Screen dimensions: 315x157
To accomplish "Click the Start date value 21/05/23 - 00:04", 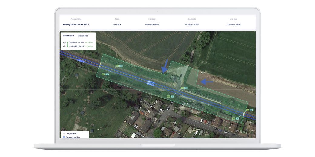I will click(191, 24).
